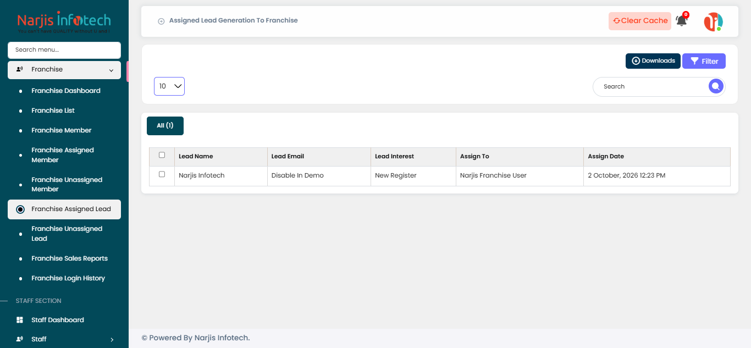Click the Staff Dashboard grid icon

20,320
